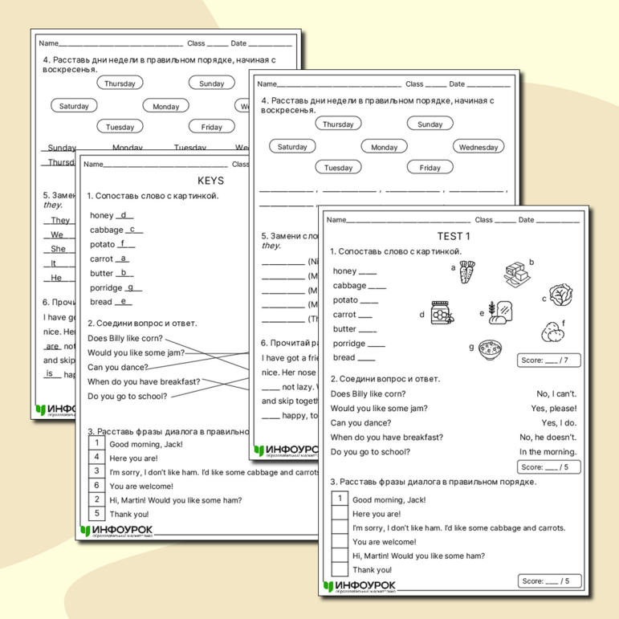Click the Monday oval on the middle page
The image size is (619, 619).
pyautogui.click(x=384, y=146)
